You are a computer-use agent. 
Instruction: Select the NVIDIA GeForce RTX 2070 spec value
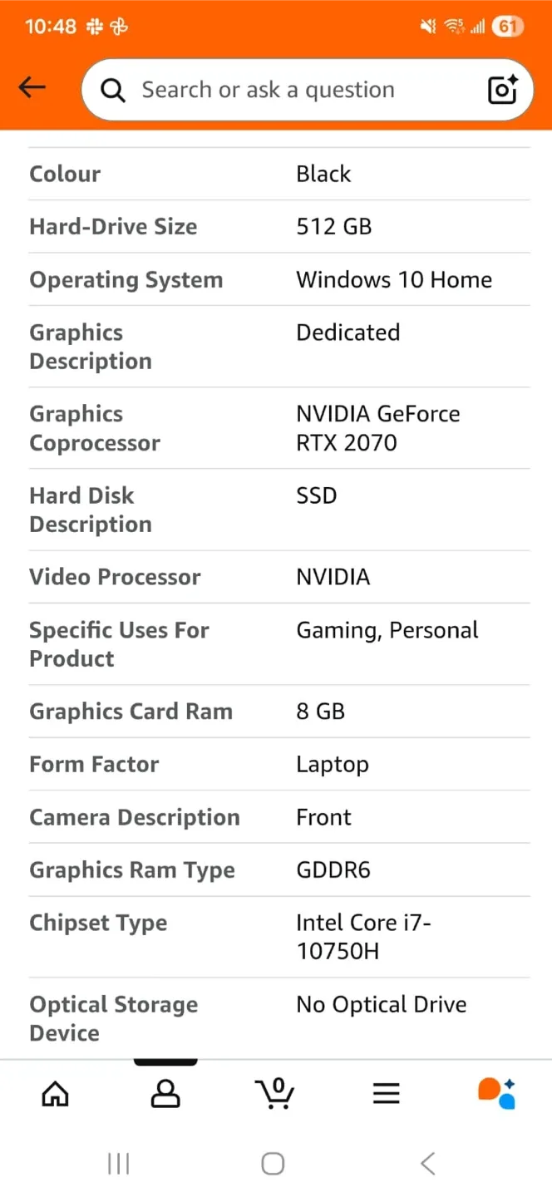pos(378,427)
